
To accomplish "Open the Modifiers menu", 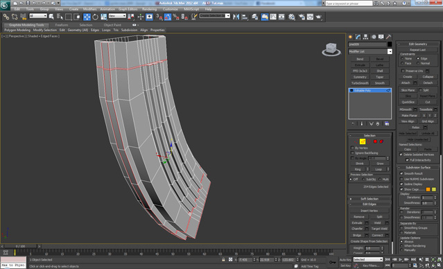I will point(90,9).
